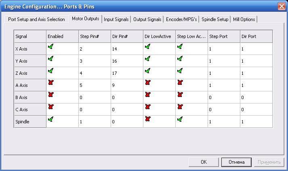Click the Отмена cancel button
288x171 pixels.
coord(237,162)
